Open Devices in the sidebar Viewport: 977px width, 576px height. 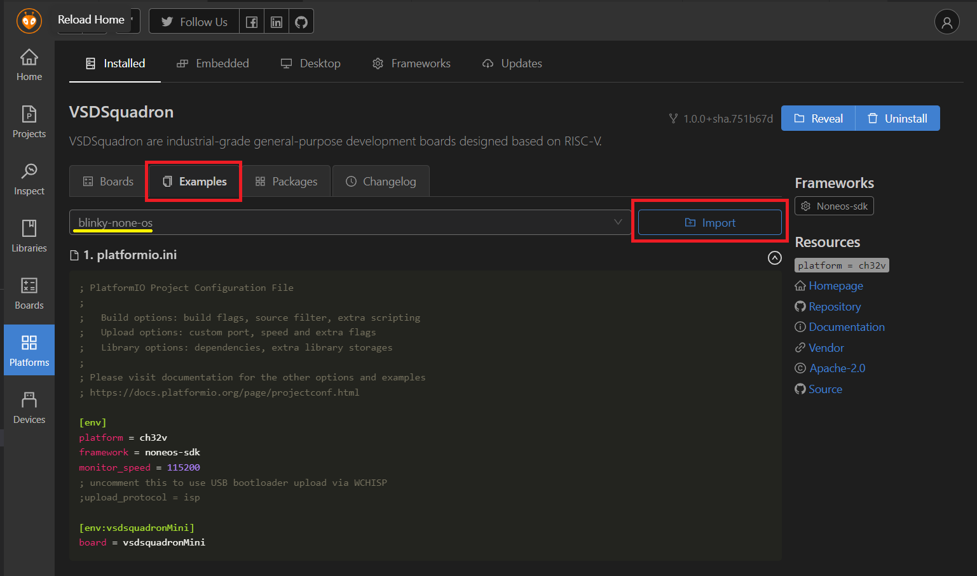[29, 408]
